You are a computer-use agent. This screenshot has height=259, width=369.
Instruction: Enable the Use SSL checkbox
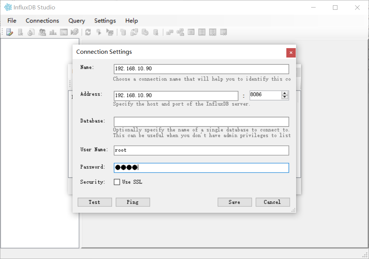click(117, 182)
